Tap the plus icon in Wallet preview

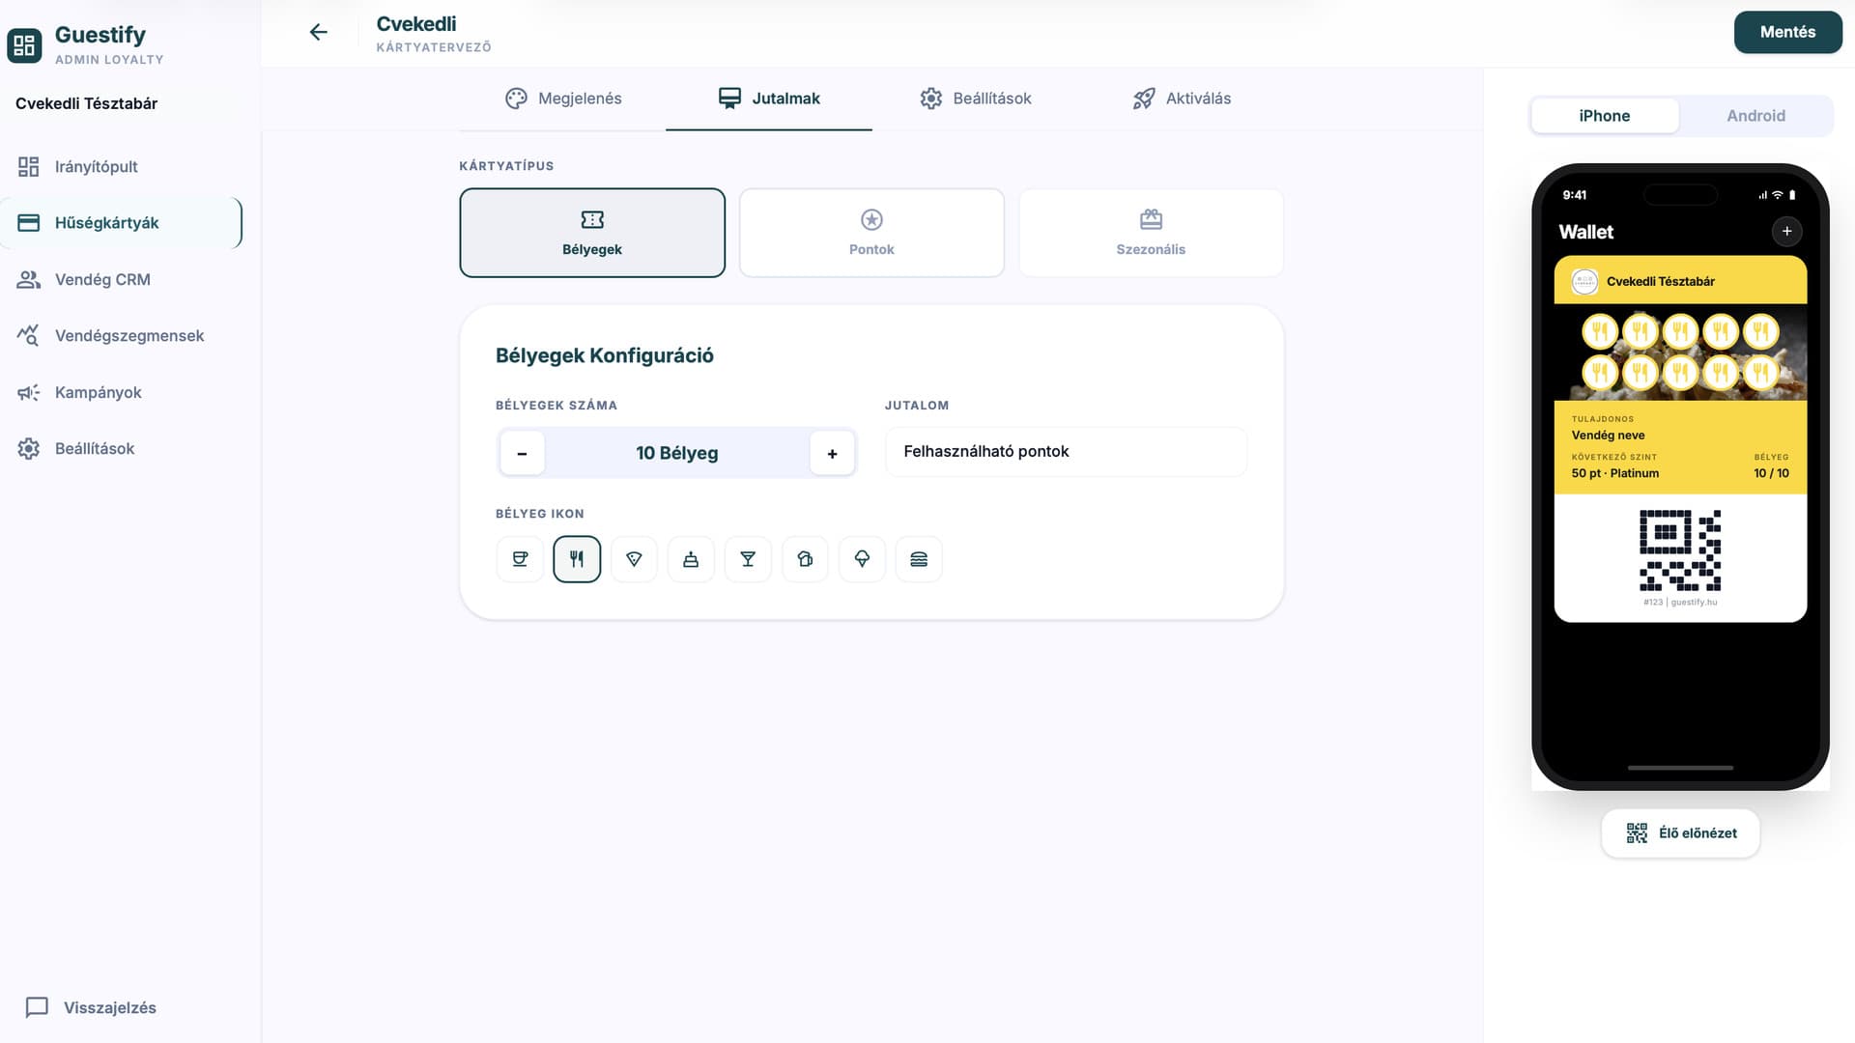(1786, 232)
